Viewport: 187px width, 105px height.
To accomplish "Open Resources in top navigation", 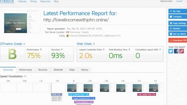I will click(45, 1).
